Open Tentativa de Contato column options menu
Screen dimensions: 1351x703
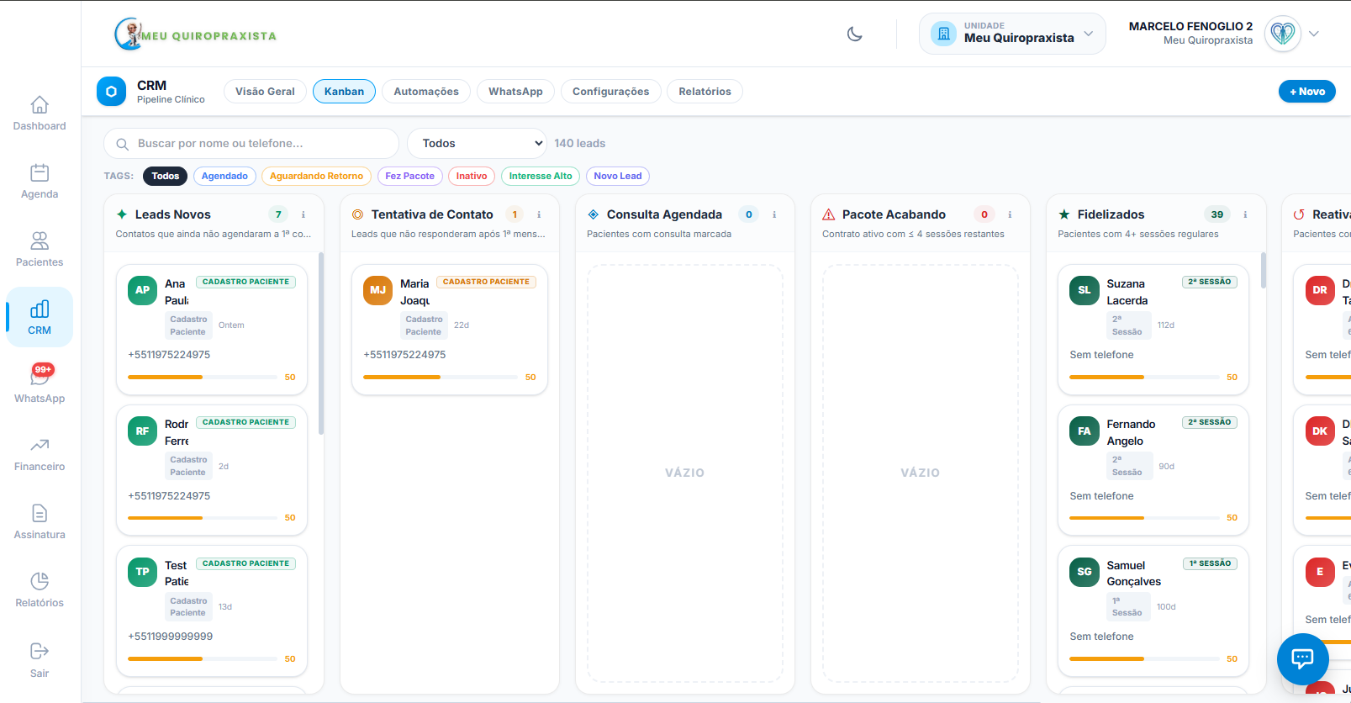coord(539,214)
